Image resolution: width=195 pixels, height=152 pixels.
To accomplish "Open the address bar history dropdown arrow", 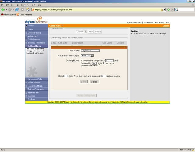I will click(165, 10).
